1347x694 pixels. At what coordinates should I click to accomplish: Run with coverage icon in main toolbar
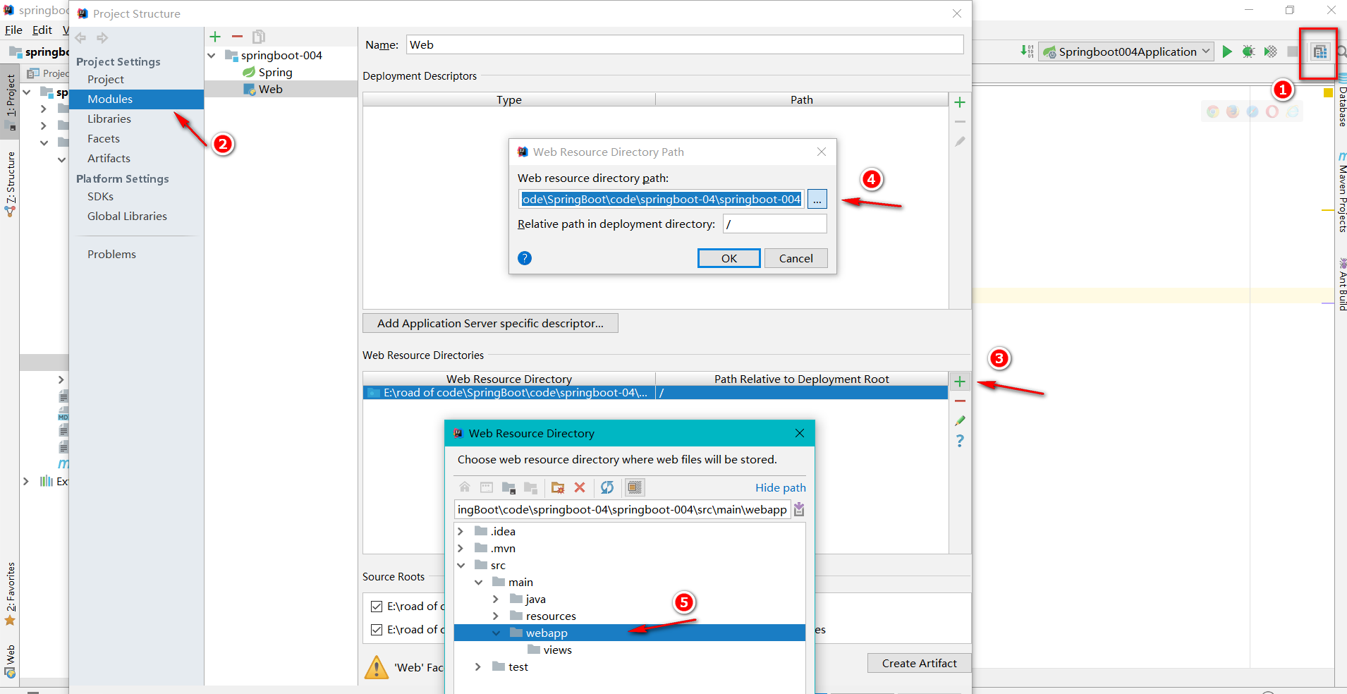(1270, 51)
